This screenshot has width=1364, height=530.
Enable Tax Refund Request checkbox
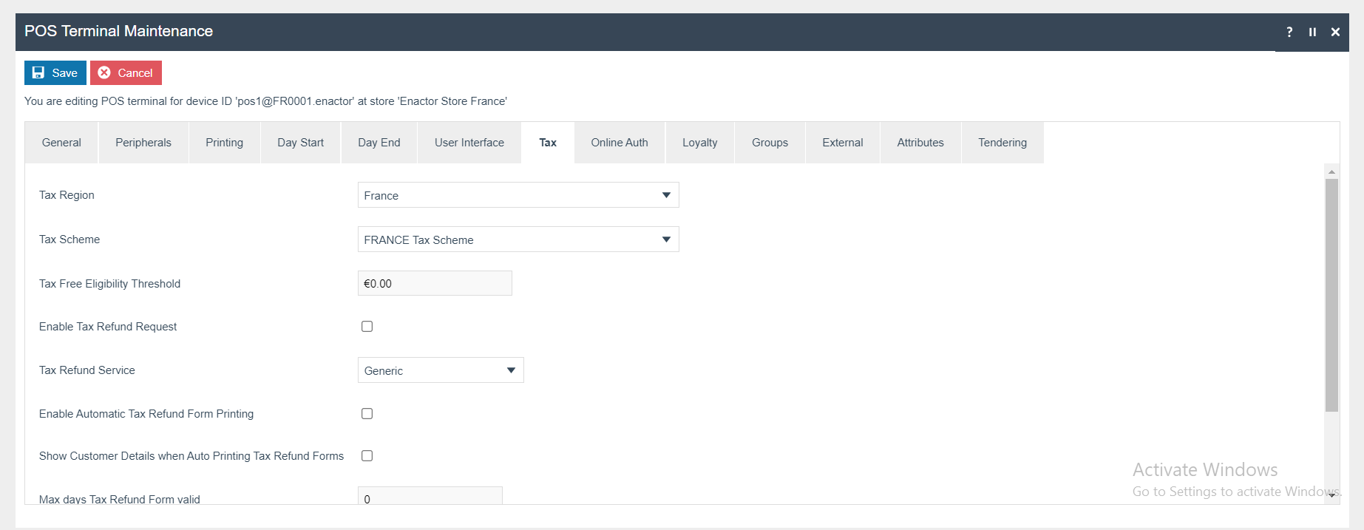pyautogui.click(x=367, y=327)
